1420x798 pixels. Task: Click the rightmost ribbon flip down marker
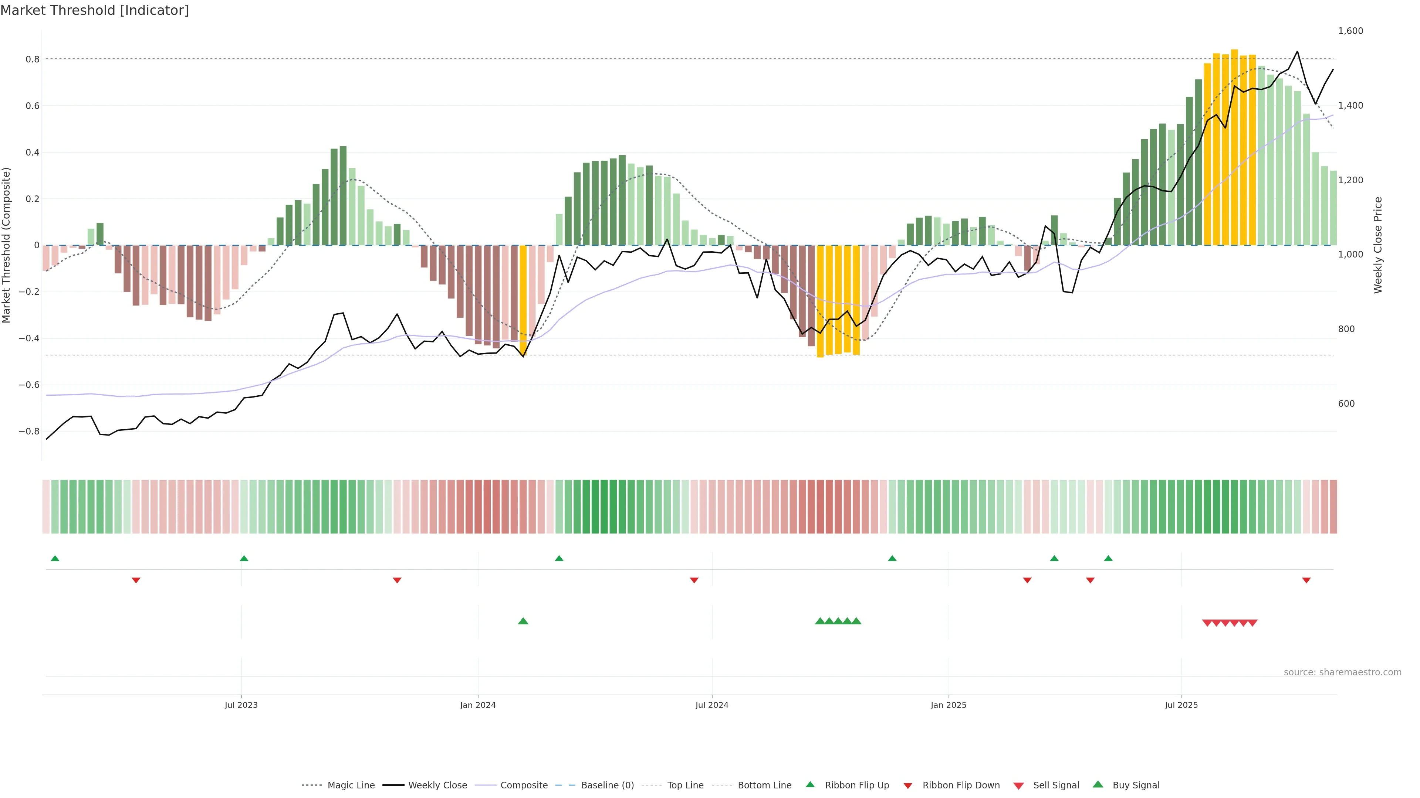click(x=1306, y=580)
